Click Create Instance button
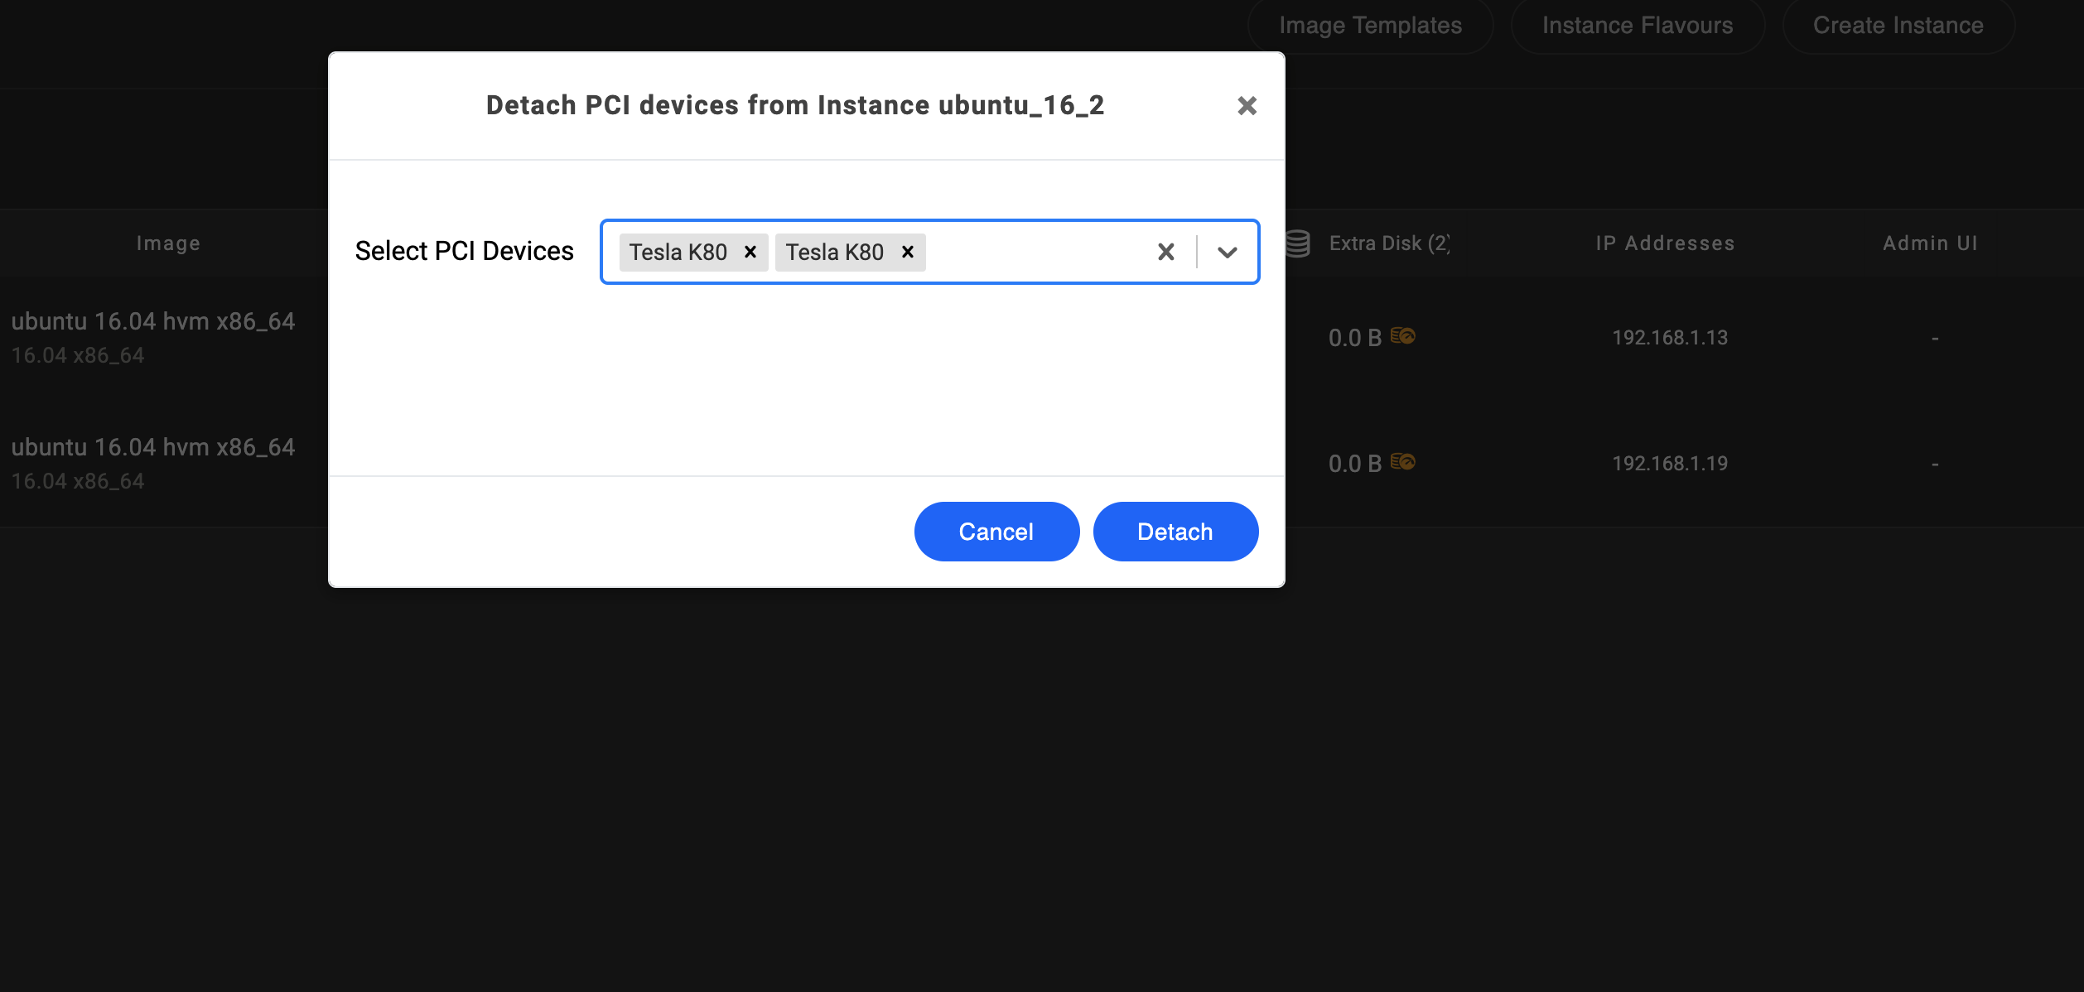 pyautogui.click(x=1898, y=26)
